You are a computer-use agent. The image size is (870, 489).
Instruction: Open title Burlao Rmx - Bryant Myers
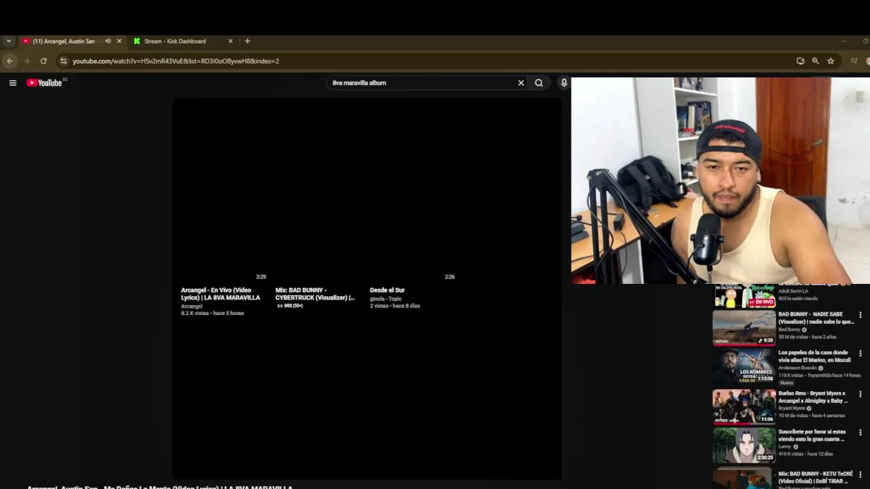point(813,397)
